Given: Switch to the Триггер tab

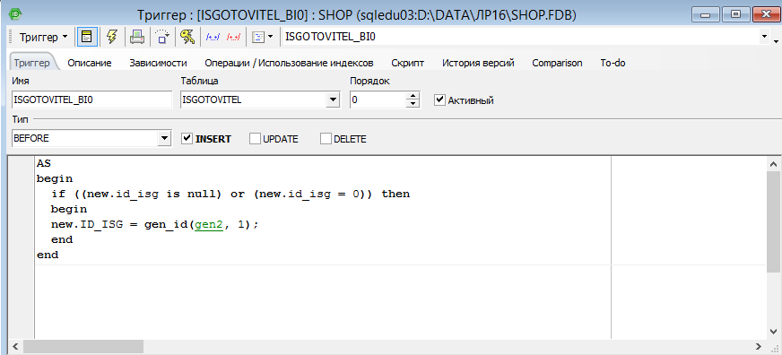Looking at the screenshot, I should point(32,63).
